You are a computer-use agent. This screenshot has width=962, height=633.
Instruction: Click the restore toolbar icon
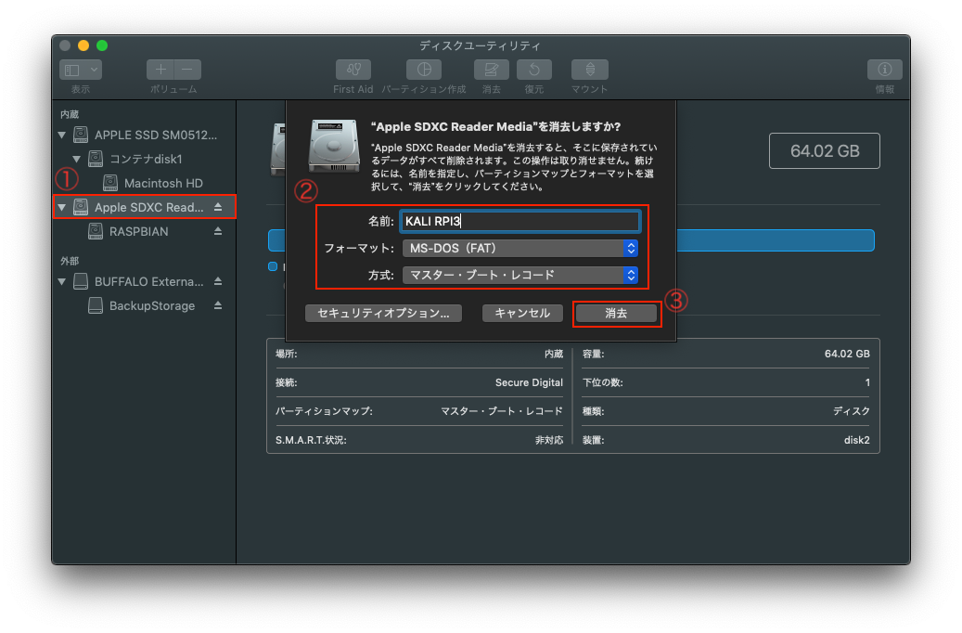point(534,70)
